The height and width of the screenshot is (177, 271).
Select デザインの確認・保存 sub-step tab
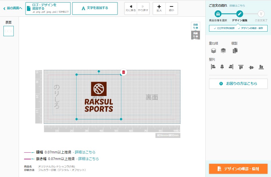point(250,28)
